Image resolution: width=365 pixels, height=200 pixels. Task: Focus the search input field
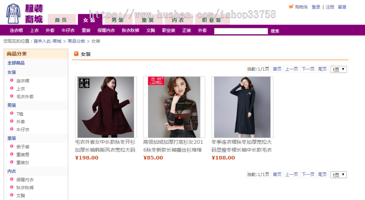[241, 31]
